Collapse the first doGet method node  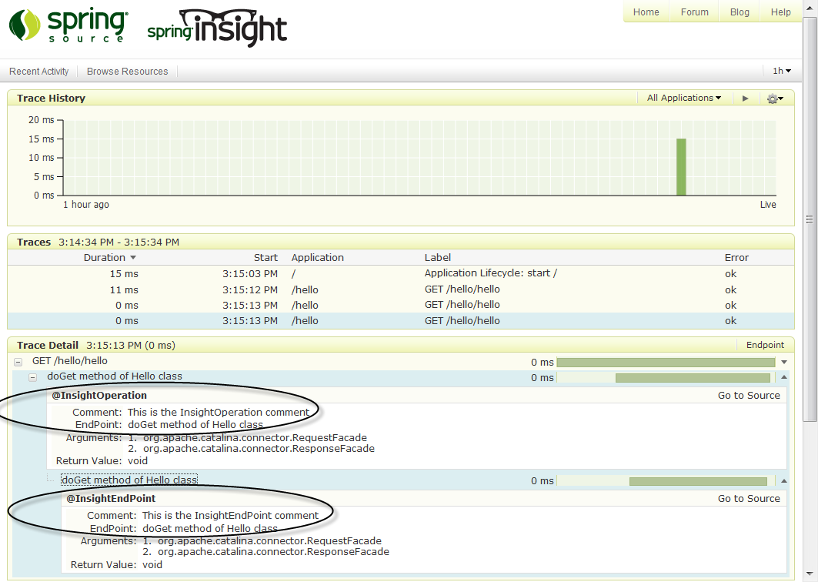[x=32, y=377]
